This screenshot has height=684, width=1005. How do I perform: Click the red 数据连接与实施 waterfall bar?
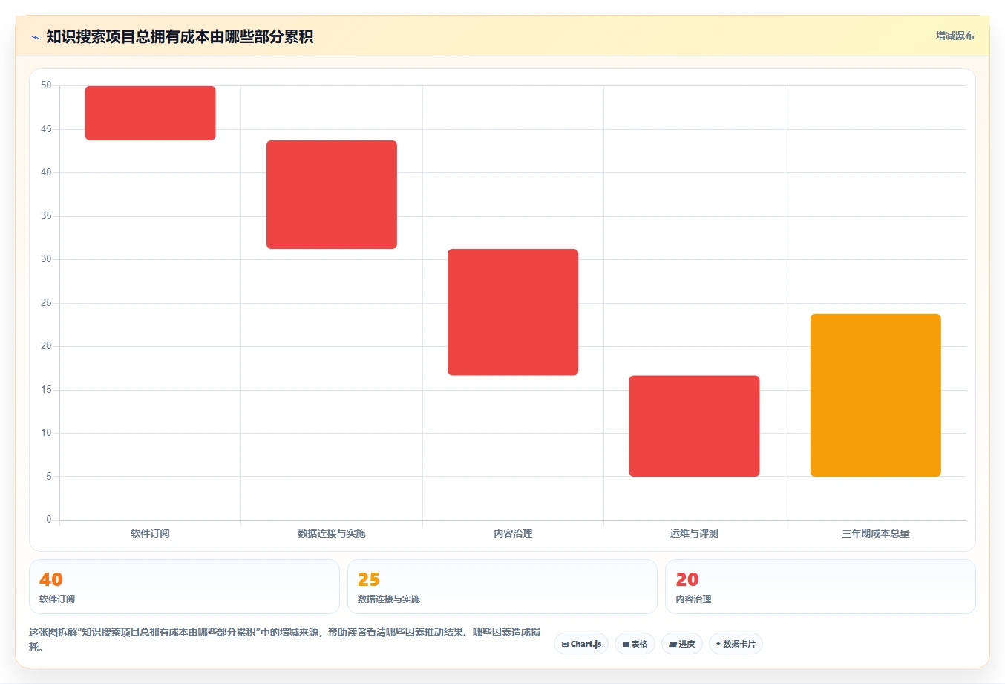(332, 195)
